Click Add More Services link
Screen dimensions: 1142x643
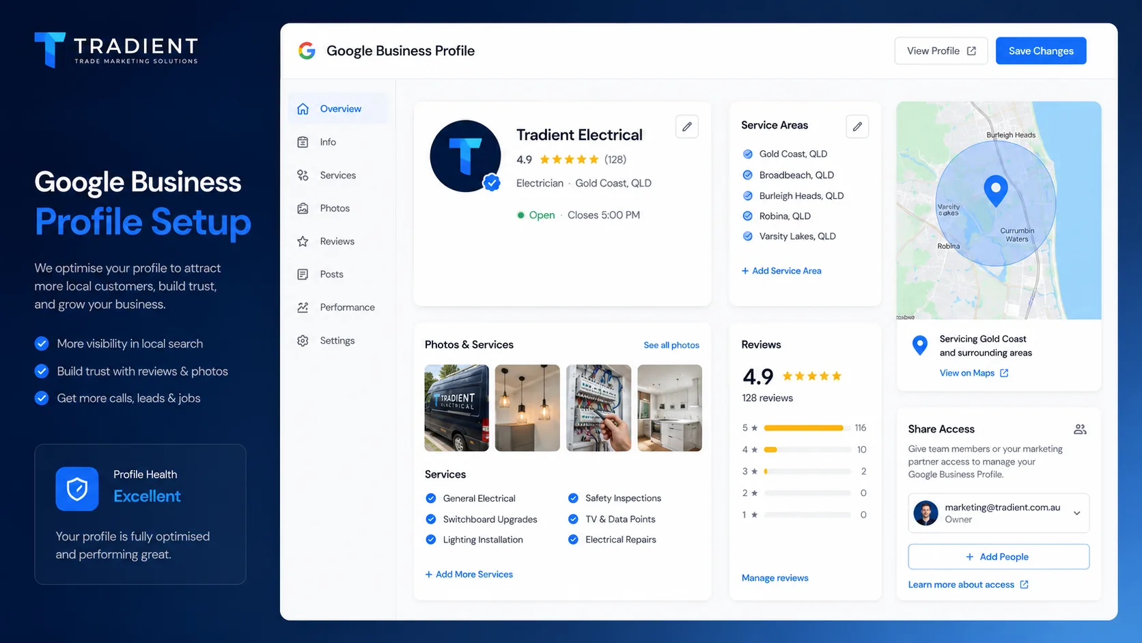(x=469, y=575)
